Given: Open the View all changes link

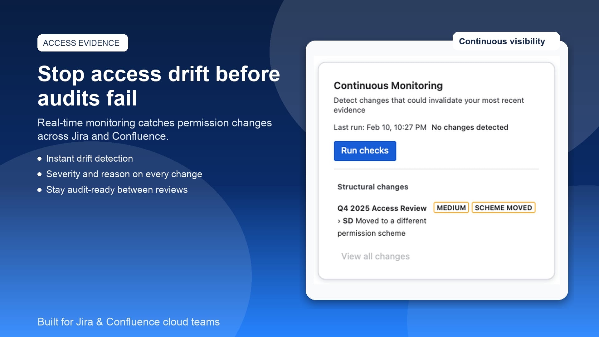Looking at the screenshot, I should [x=375, y=256].
